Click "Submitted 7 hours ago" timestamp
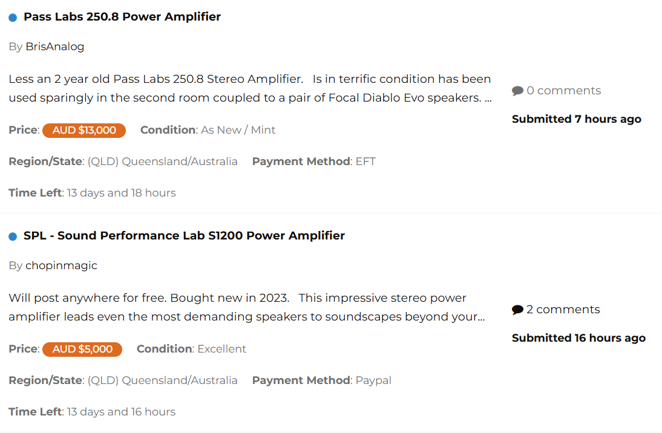This screenshot has height=433, width=662. [576, 119]
